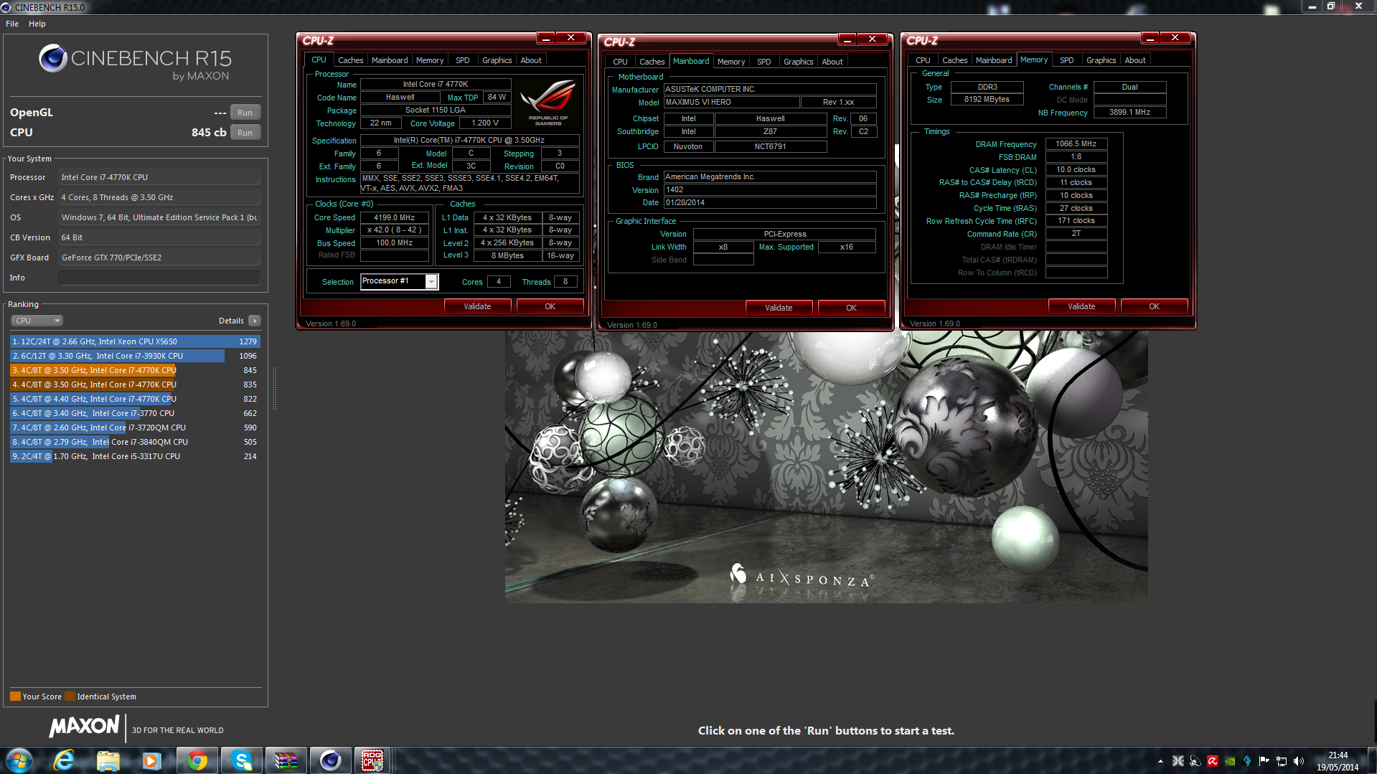Switch to Google Chrome on the taskbar
Viewport: 1377px width, 774px height.
tap(197, 760)
